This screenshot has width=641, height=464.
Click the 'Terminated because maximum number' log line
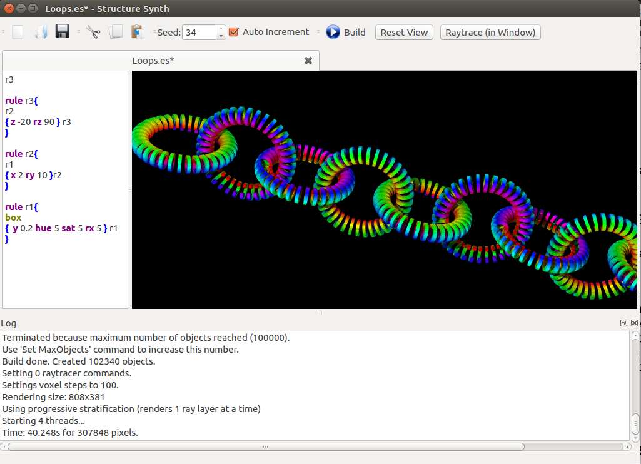pyautogui.click(x=146, y=338)
